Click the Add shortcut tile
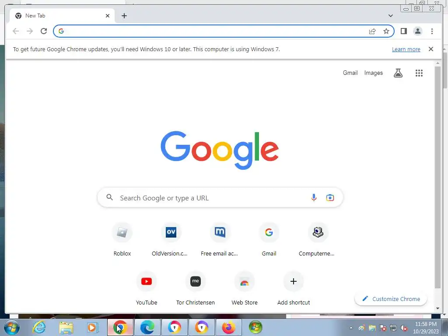 coord(294,289)
